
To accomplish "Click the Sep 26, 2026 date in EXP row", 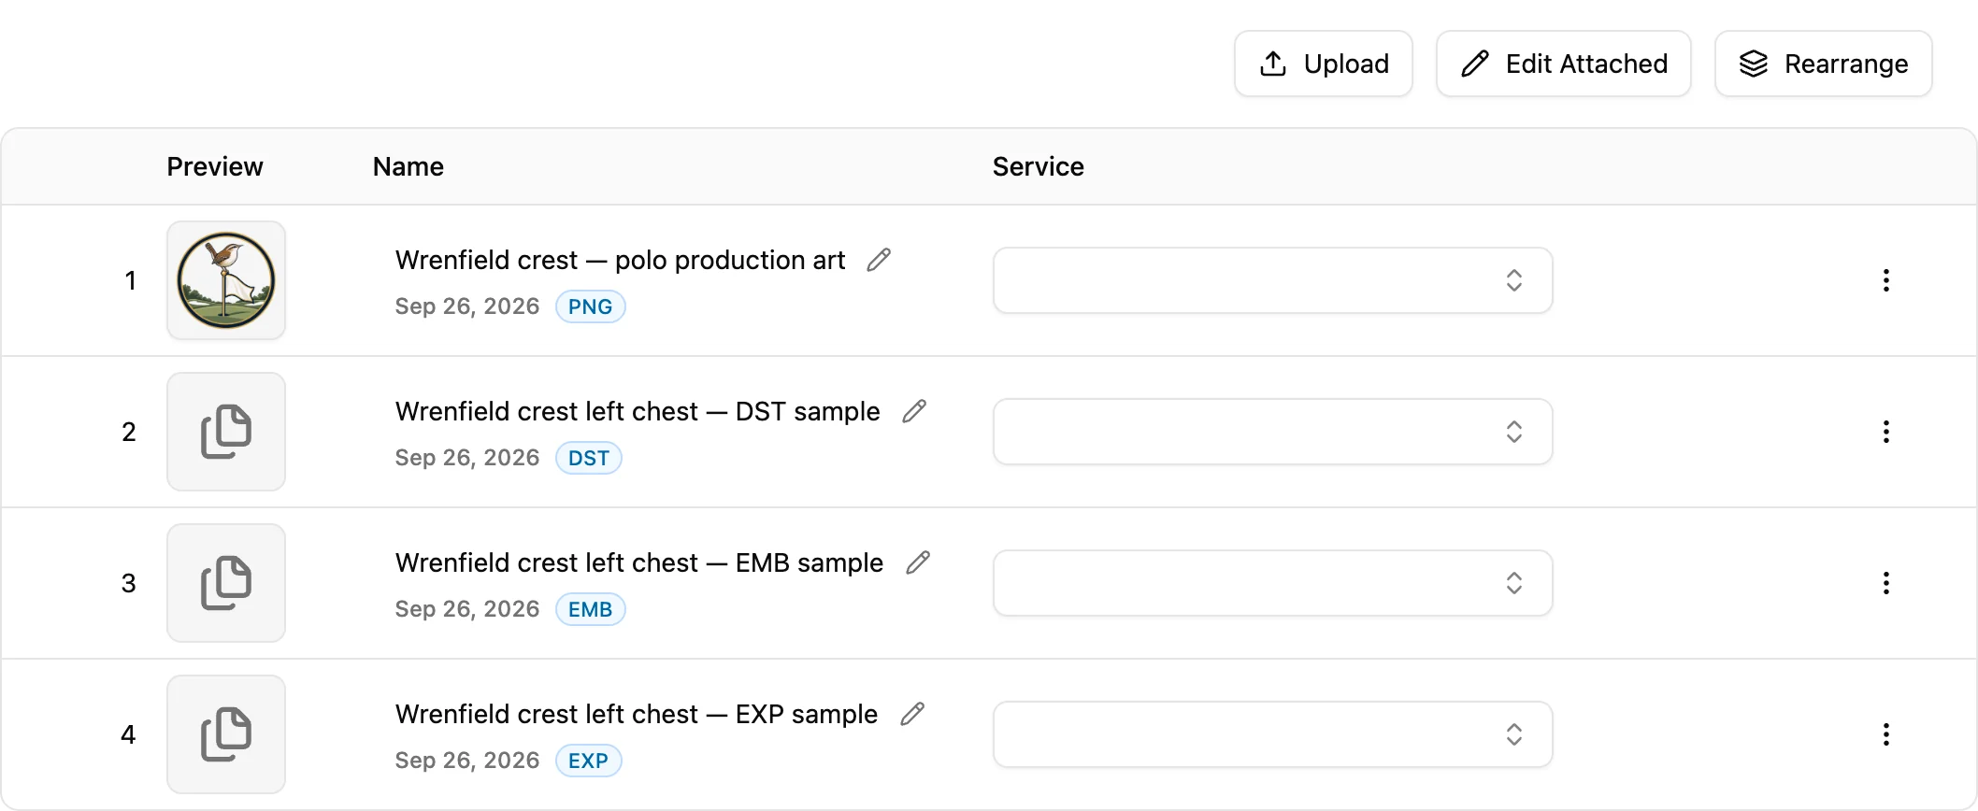I will [467, 761].
